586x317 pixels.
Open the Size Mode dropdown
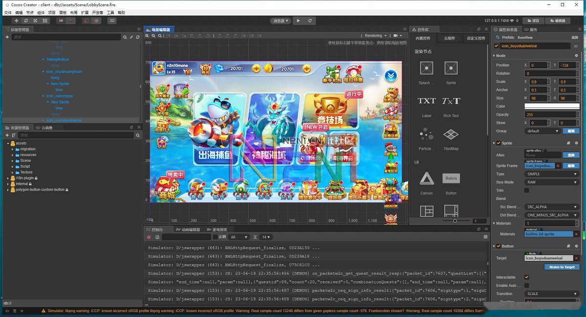[x=551, y=182]
